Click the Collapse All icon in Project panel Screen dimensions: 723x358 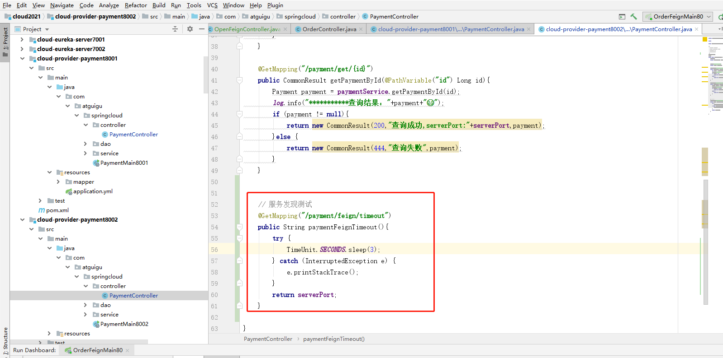pyautogui.click(x=175, y=29)
